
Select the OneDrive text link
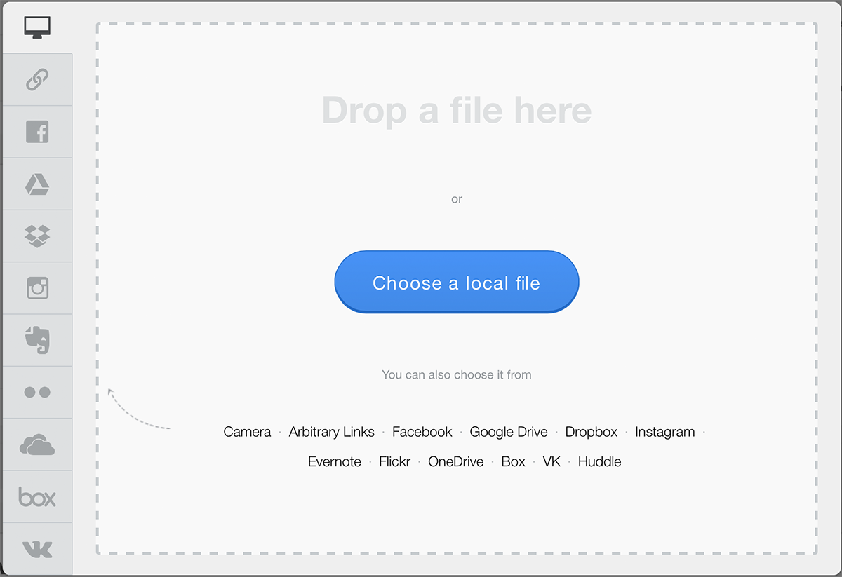coord(456,461)
